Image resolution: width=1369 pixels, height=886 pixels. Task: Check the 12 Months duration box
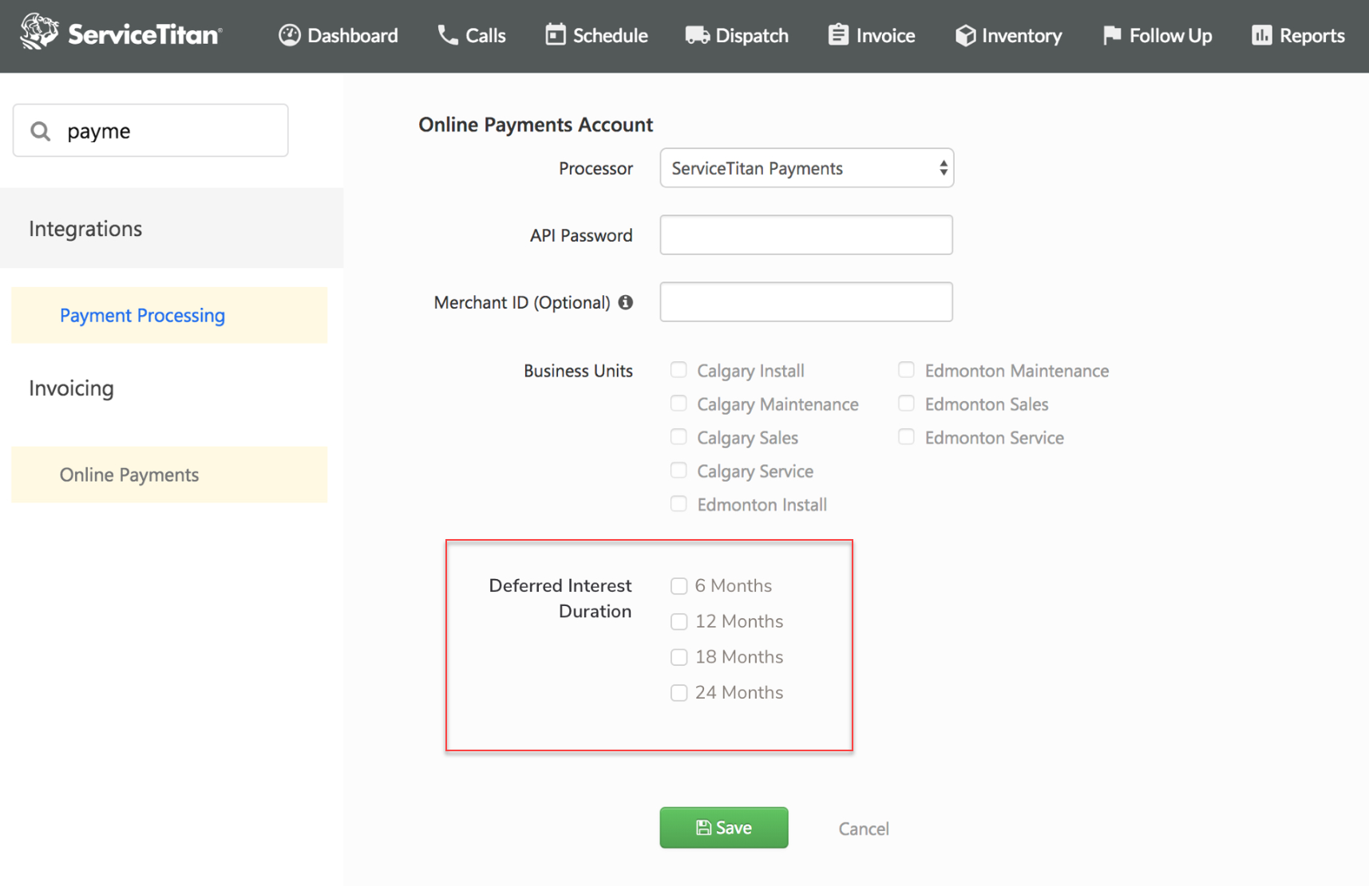pos(679,622)
